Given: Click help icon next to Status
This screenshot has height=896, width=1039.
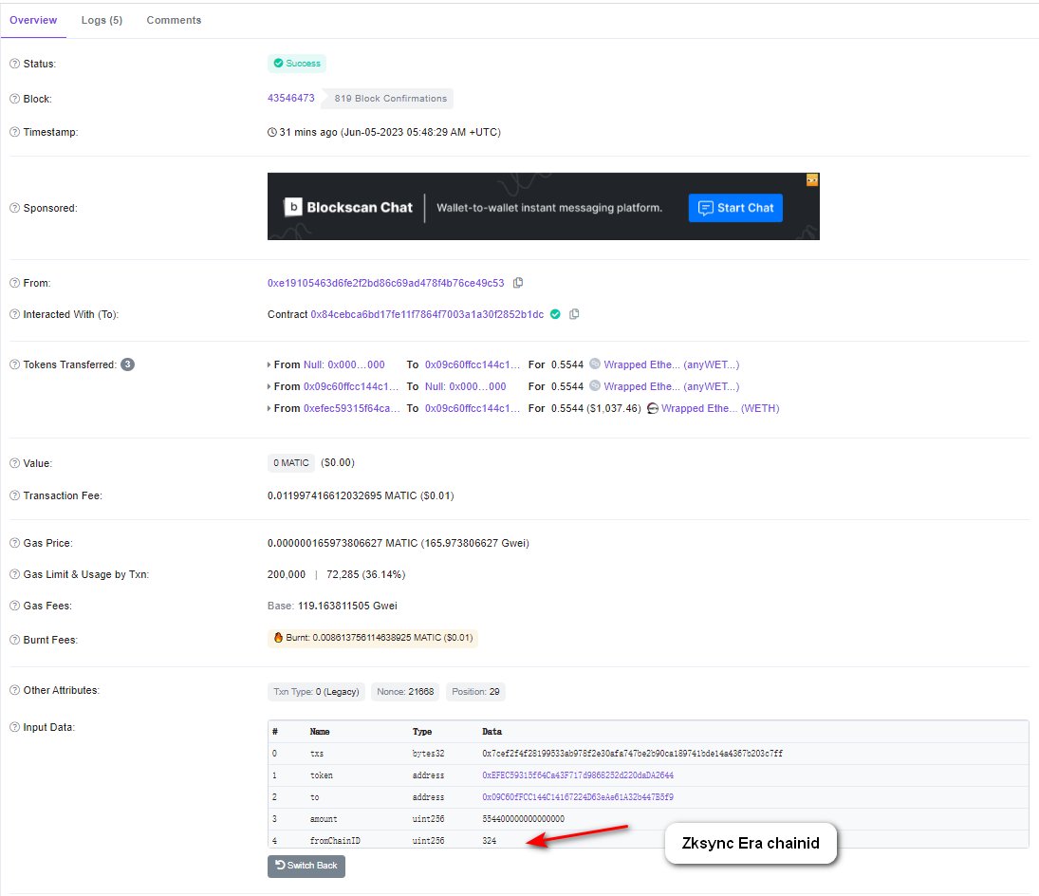Looking at the screenshot, I should click(14, 64).
